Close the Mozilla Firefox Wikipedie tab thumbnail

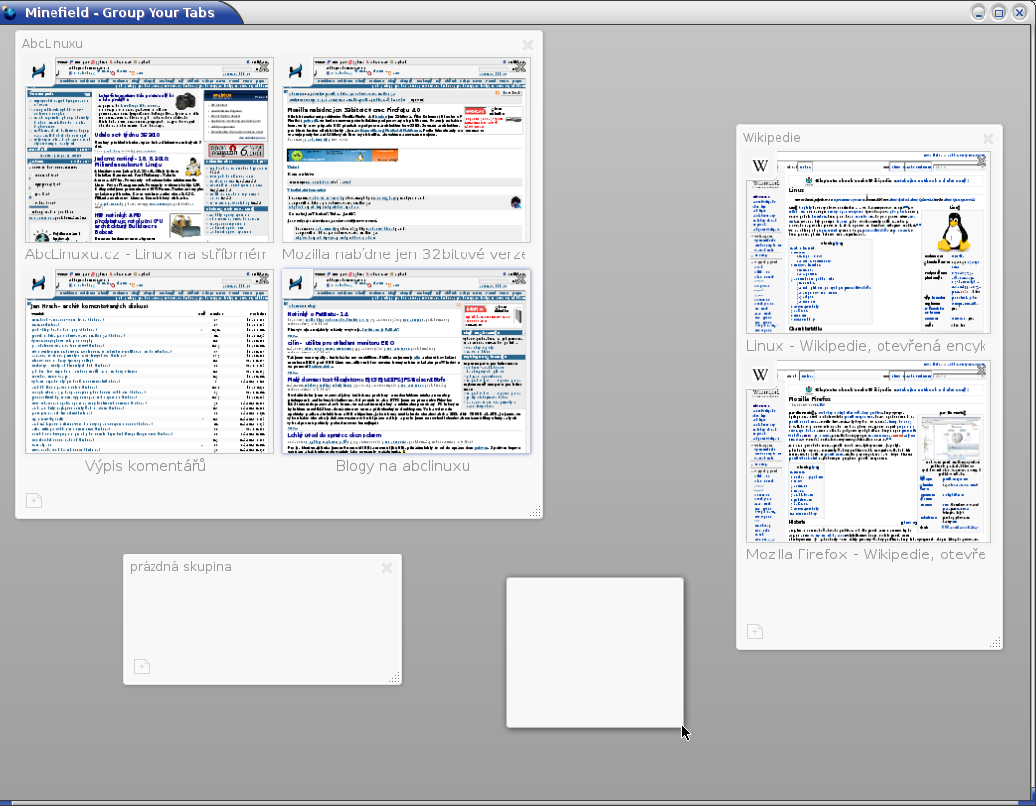coord(982,370)
